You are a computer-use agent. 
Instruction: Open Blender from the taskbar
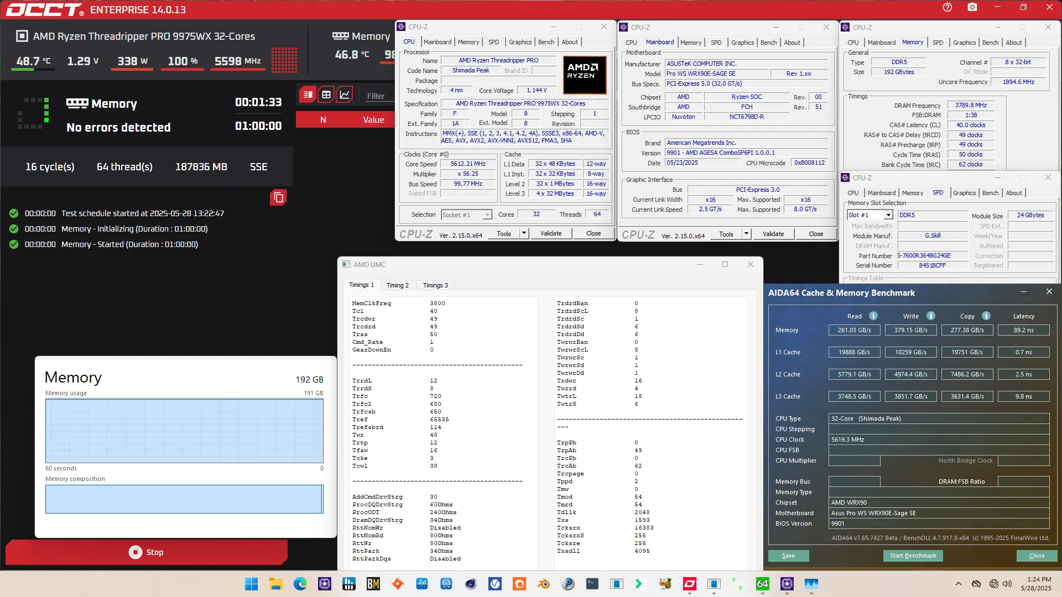[x=544, y=584]
